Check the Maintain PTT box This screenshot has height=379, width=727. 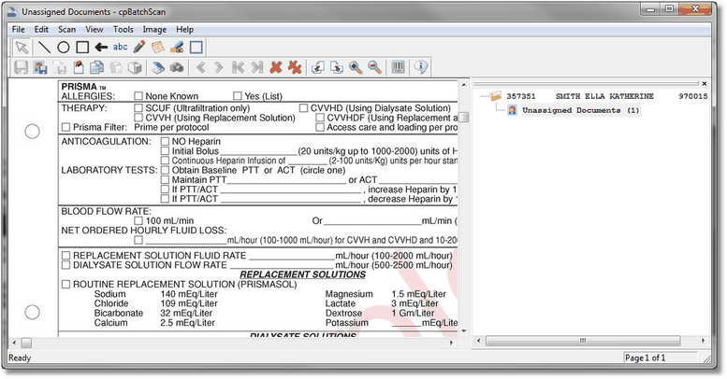[165, 179]
